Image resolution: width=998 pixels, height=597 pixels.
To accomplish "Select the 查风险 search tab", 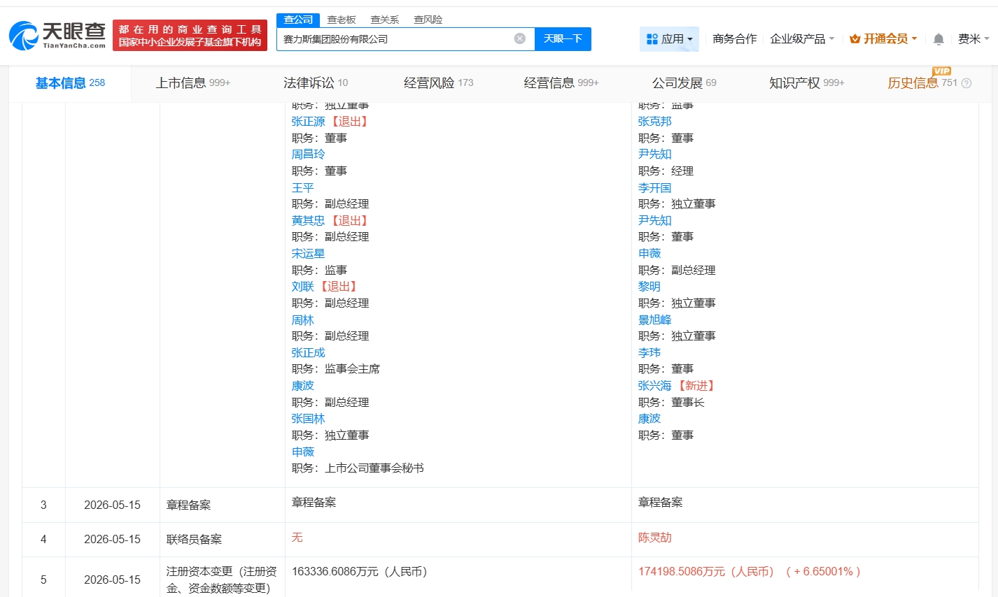I will tap(428, 20).
